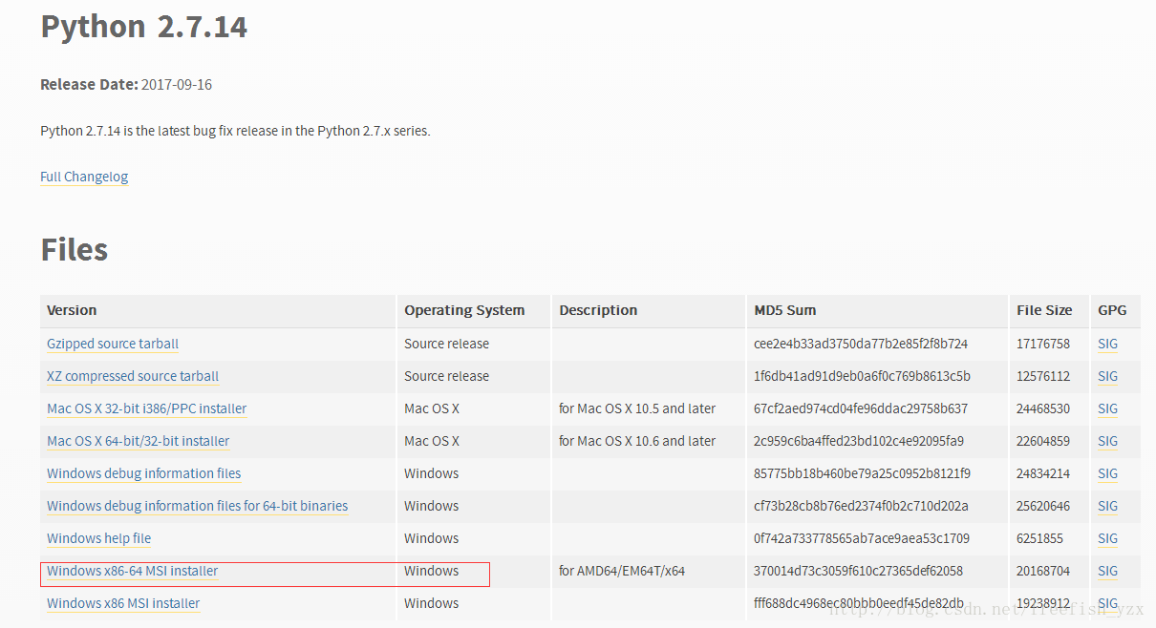
Task: Select file size 19238912
Action: tap(1043, 603)
